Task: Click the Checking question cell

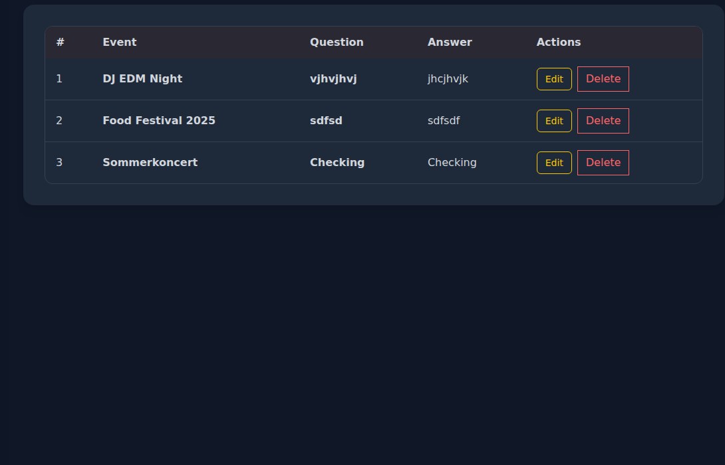Action: point(337,163)
